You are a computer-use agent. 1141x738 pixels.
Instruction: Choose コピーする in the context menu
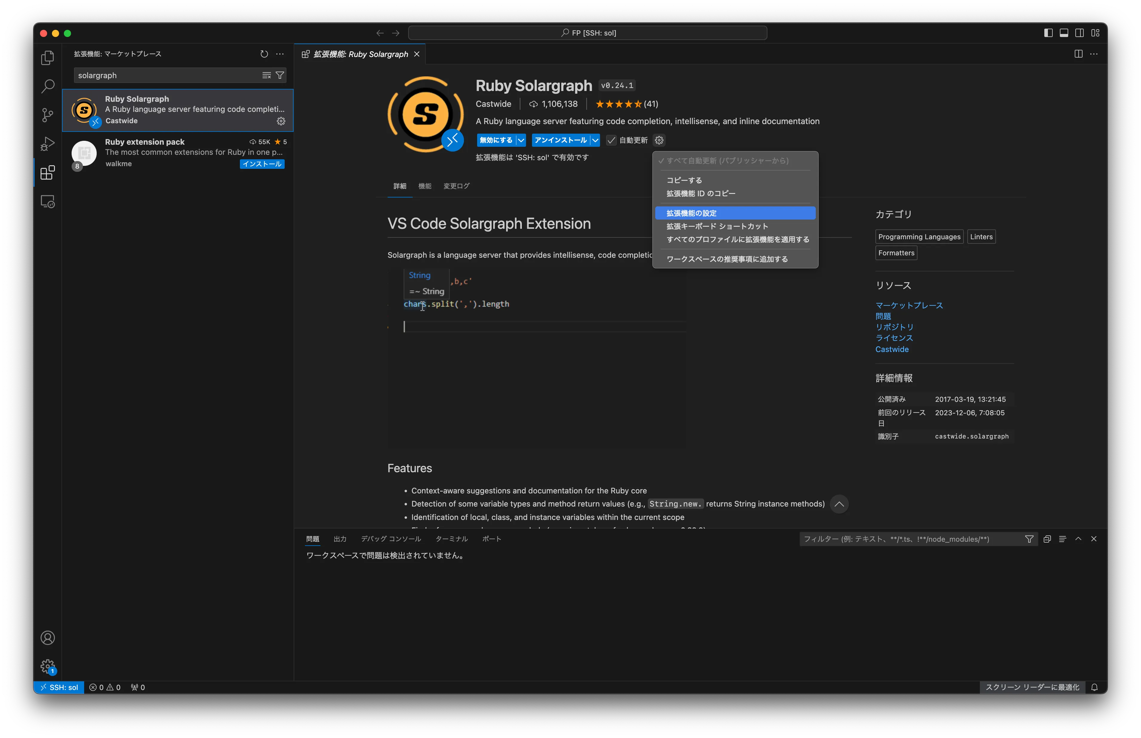coord(735,180)
